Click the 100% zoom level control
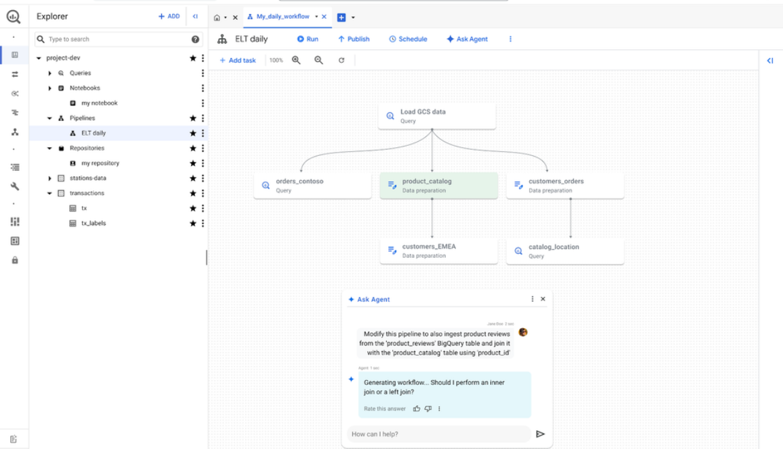This screenshot has height=449, width=783. click(275, 59)
